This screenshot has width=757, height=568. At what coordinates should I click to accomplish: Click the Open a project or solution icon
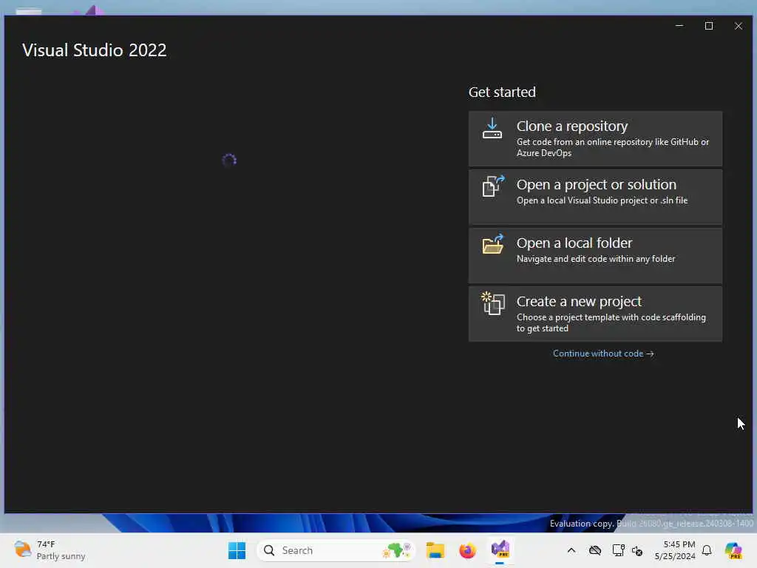tap(493, 186)
